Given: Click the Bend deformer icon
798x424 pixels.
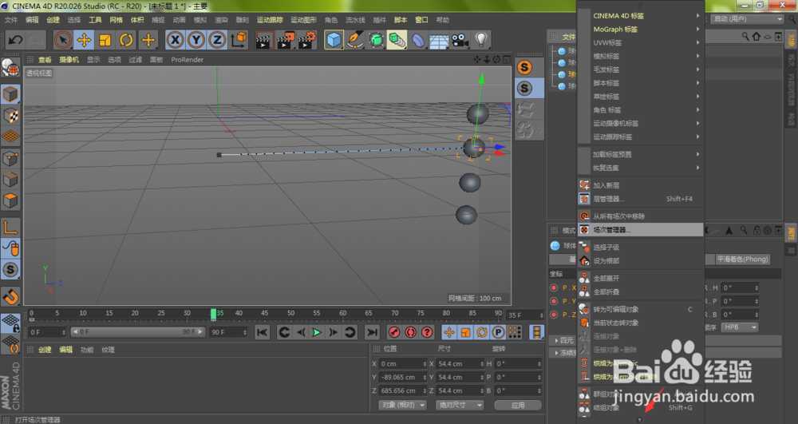Looking at the screenshot, I should tap(418, 40).
